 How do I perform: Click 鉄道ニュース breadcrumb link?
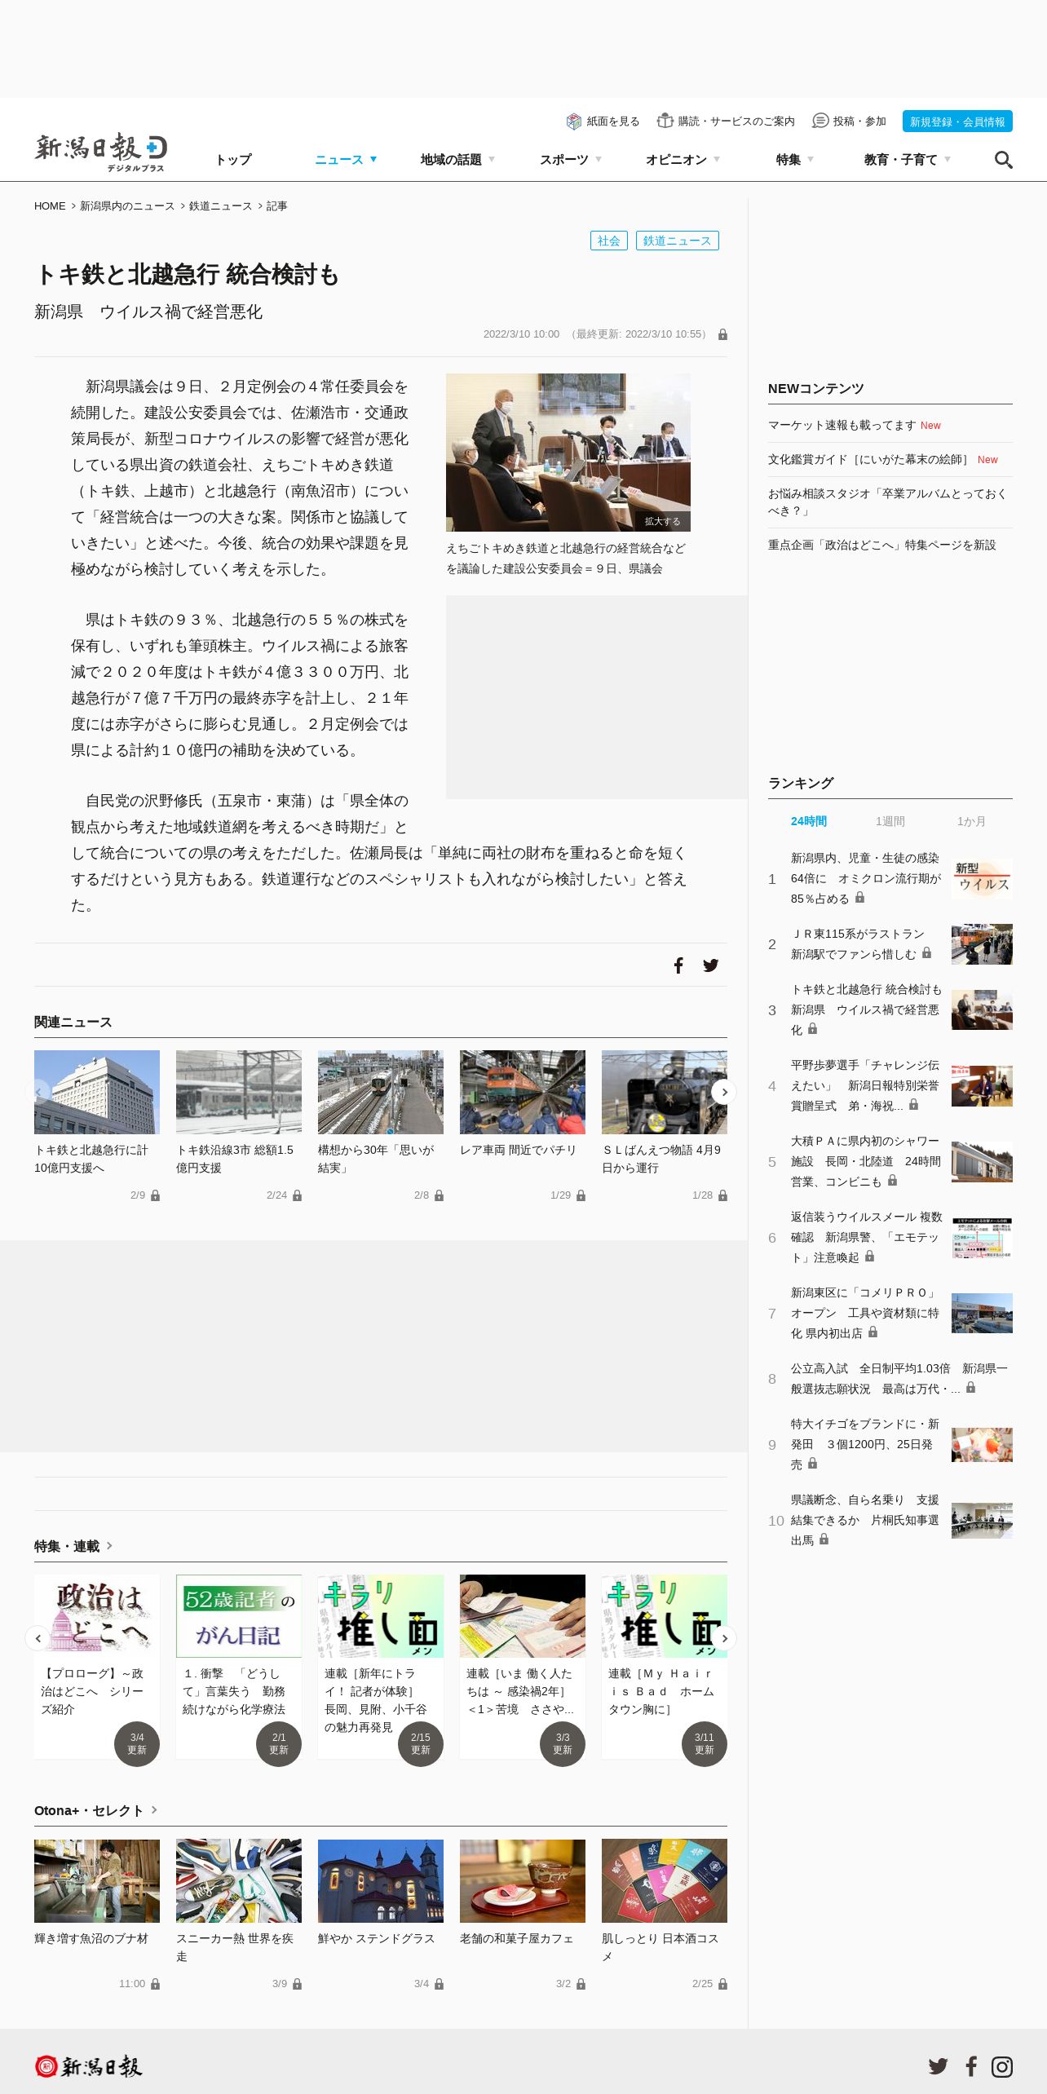coord(220,206)
